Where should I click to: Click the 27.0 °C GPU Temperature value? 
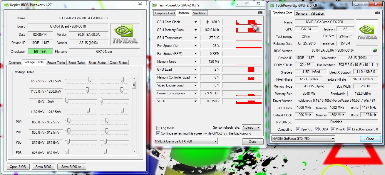click(210, 38)
